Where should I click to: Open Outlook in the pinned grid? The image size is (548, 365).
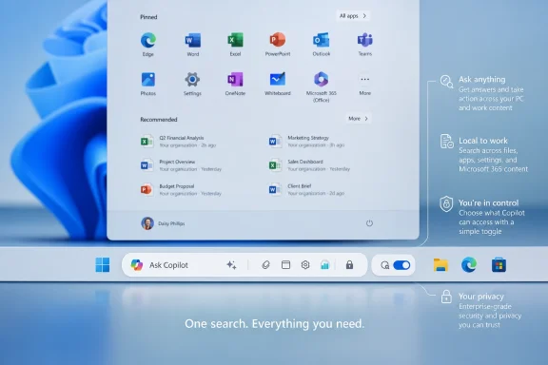point(322,45)
